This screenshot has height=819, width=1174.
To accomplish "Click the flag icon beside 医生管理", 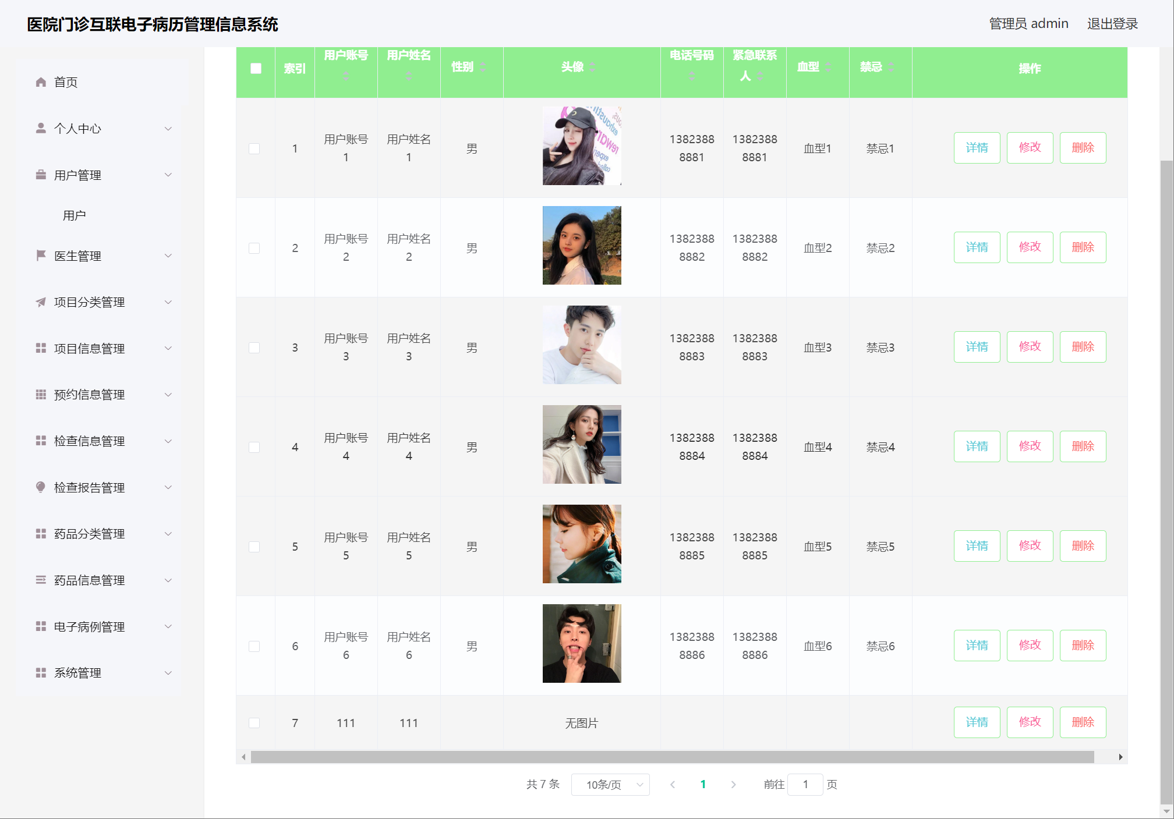I will (x=41, y=256).
